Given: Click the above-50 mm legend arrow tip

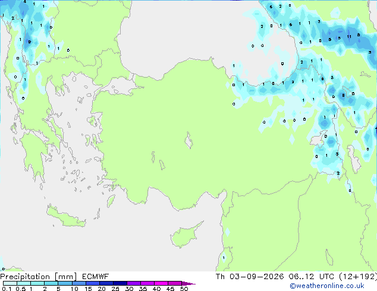Looking at the screenshot, I should click(x=188, y=283).
